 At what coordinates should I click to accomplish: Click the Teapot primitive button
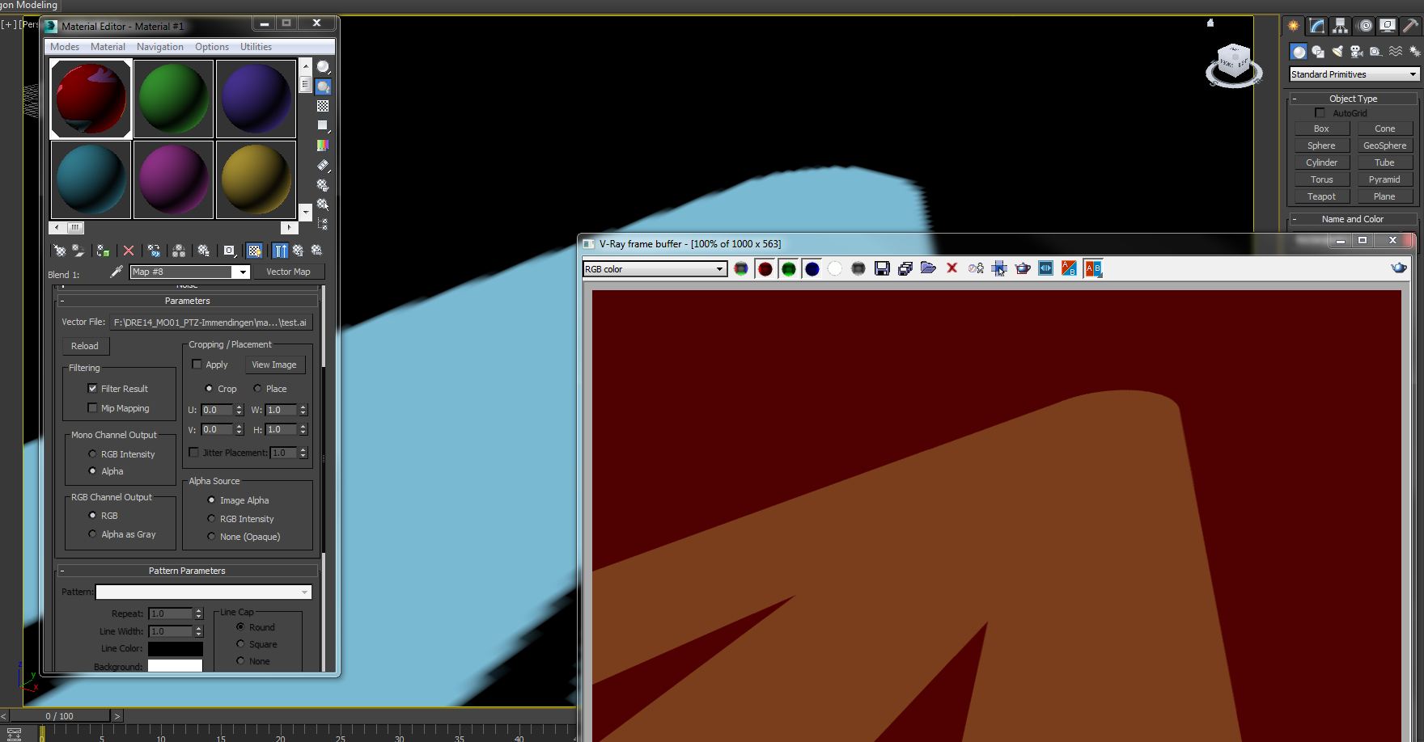(1321, 196)
